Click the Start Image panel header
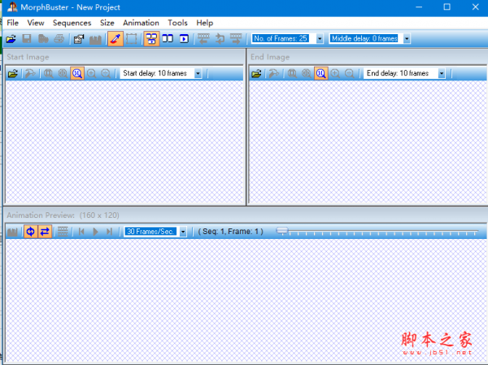488x365 pixels. [x=124, y=57]
